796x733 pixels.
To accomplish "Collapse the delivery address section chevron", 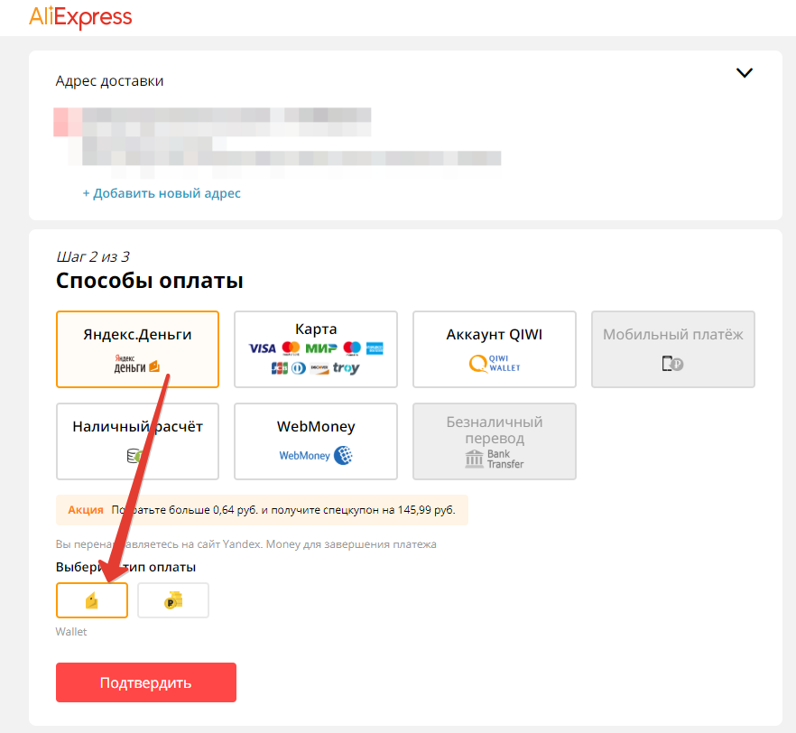I will click(745, 73).
